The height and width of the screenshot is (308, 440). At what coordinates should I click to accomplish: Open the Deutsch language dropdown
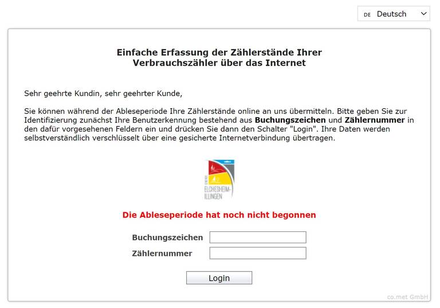[394, 14]
